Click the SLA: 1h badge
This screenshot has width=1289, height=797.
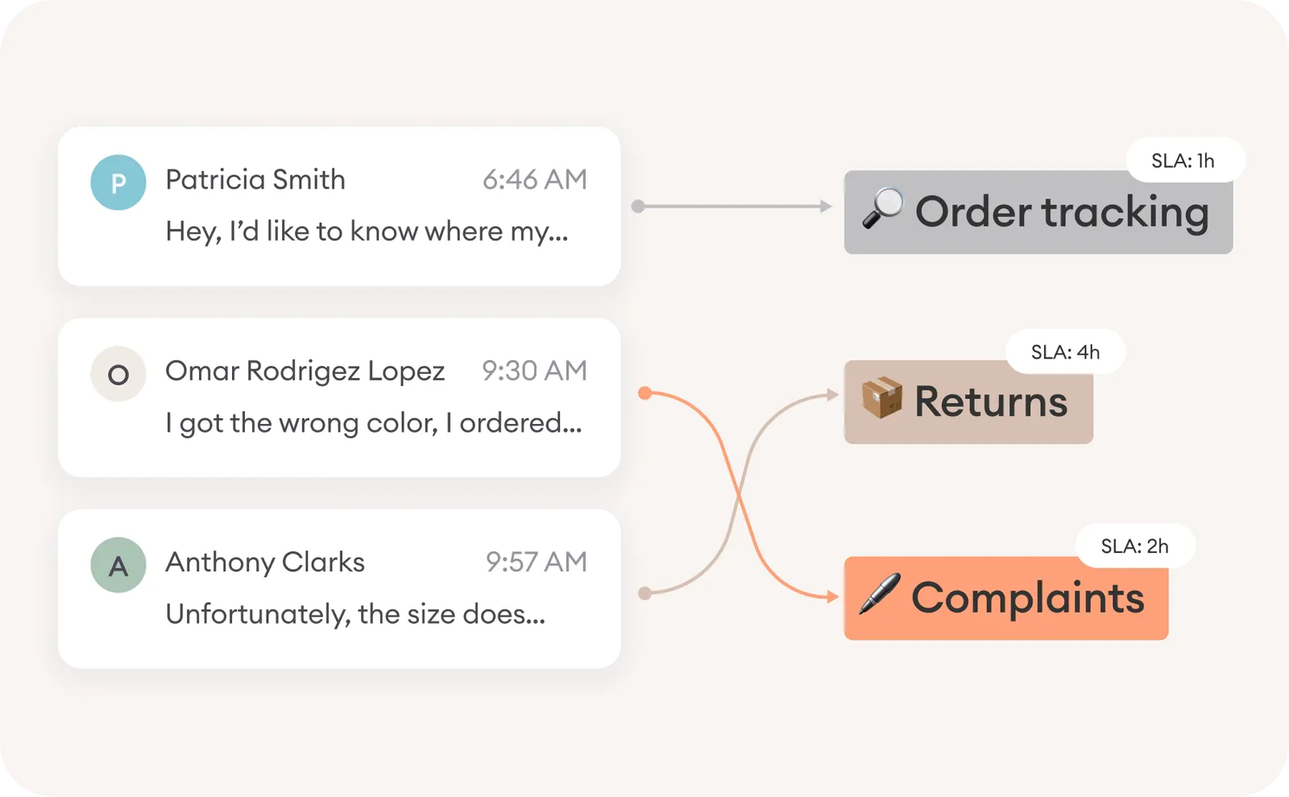(x=1183, y=160)
